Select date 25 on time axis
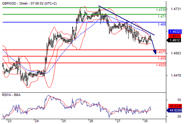This screenshot has height=124, width=185. 64,121
